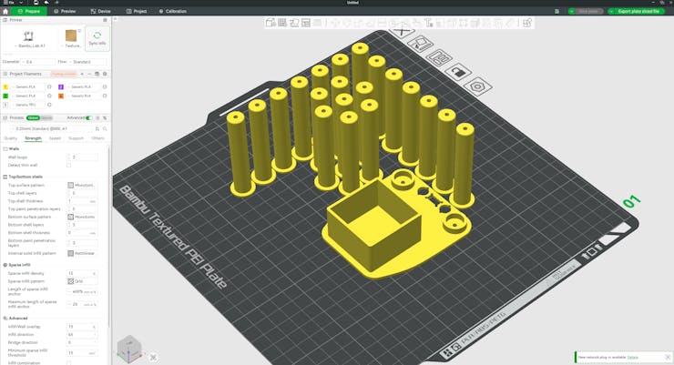This screenshot has width=674, height=365.
Task: Open the Calibration tab
Action: 173,11
